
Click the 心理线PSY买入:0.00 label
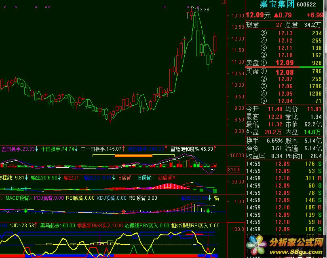click(147, 226)
